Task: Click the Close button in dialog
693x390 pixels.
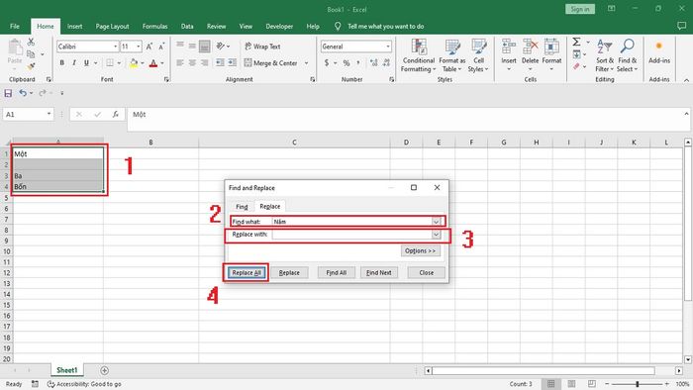Action: pyautogui.click(x=427, y=273)
